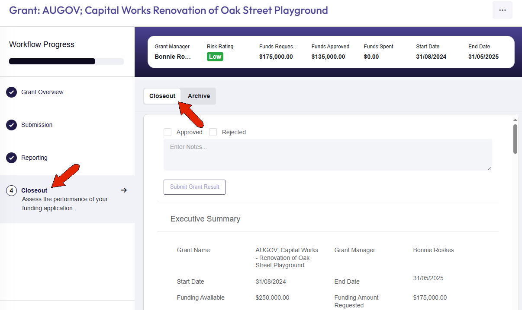The image size is (522, 310).
Task: Click the truncated Grant Manager name Bonnie Ro...
Action: (x=173, y=57)
